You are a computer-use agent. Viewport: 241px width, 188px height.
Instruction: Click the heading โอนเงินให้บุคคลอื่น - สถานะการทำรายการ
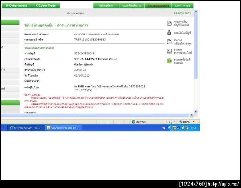(56, 25)
